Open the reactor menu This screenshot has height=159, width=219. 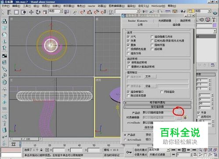coord(91,6)
